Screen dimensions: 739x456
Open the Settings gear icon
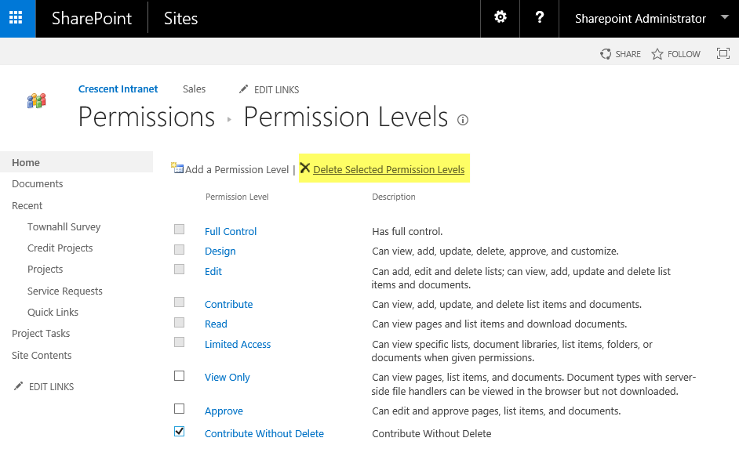coord(500,18)
